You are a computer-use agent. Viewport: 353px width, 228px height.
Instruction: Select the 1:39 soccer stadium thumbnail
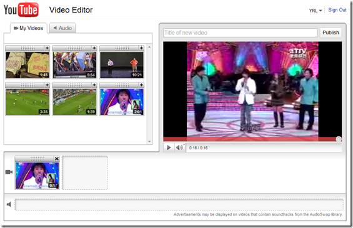[x=75, y=102]
